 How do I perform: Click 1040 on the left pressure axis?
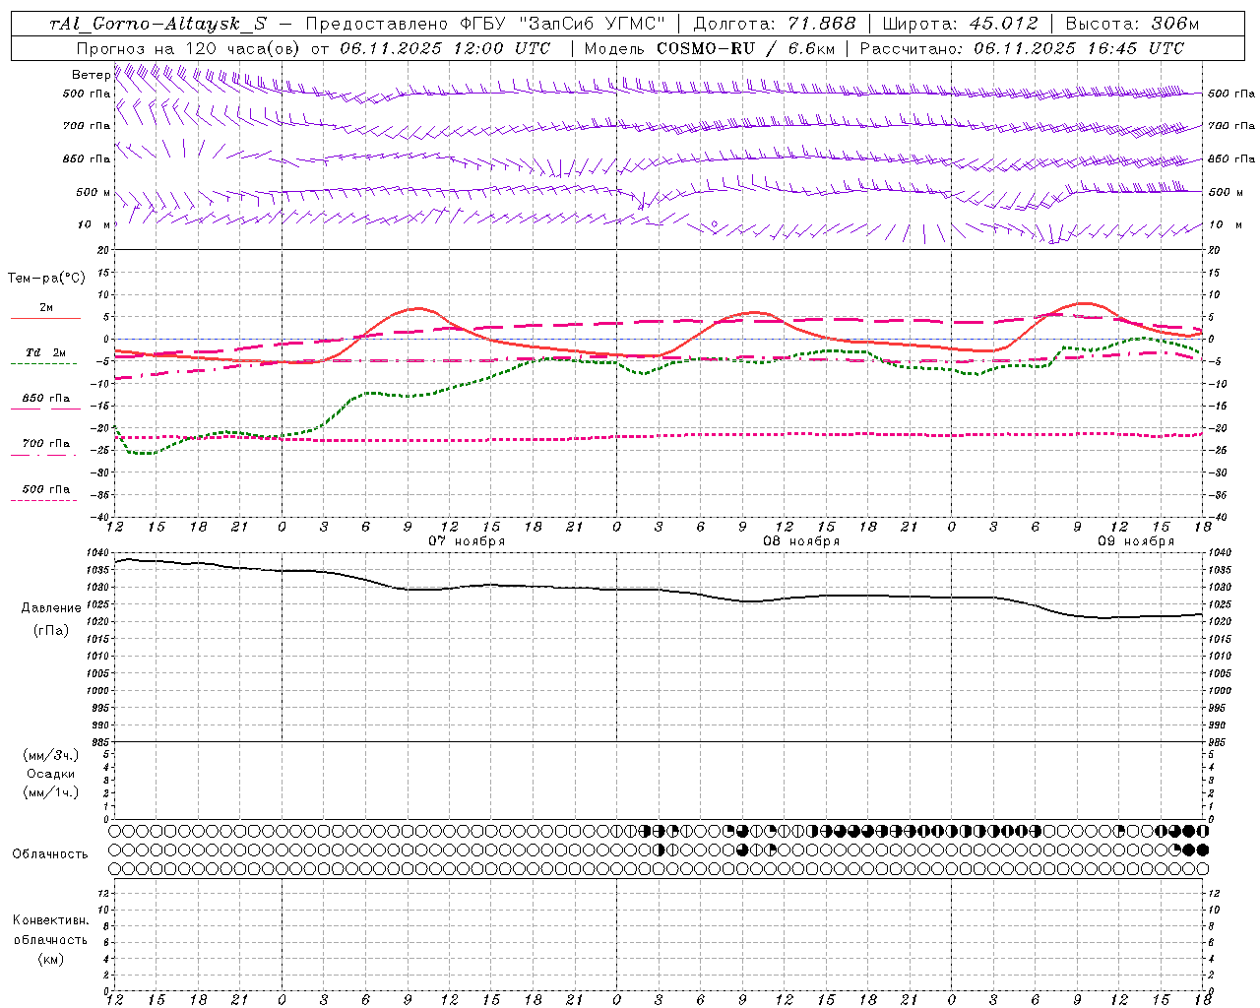pyautogui.click(x=99, y=554)
